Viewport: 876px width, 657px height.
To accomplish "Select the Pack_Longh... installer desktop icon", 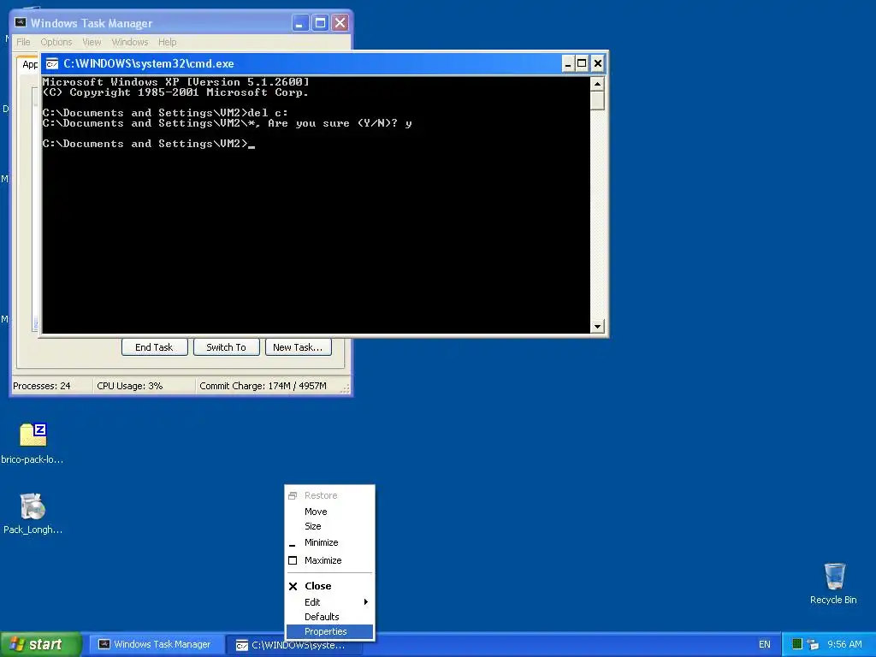I will (33, 506).
